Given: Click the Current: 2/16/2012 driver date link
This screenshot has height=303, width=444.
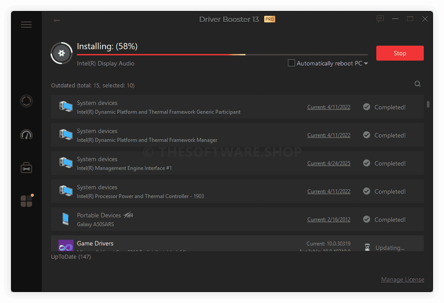Looking at the screenshot, I should (x=328, y=220).
